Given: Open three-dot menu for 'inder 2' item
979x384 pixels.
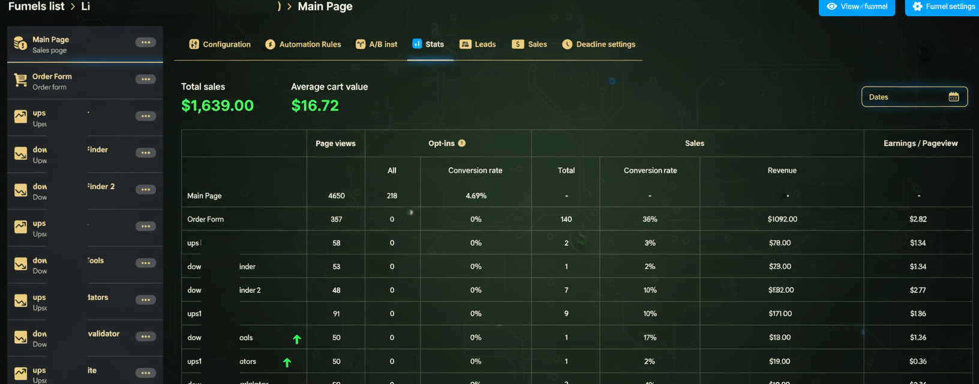Looking at the screenshot, I should coord(146,190).
